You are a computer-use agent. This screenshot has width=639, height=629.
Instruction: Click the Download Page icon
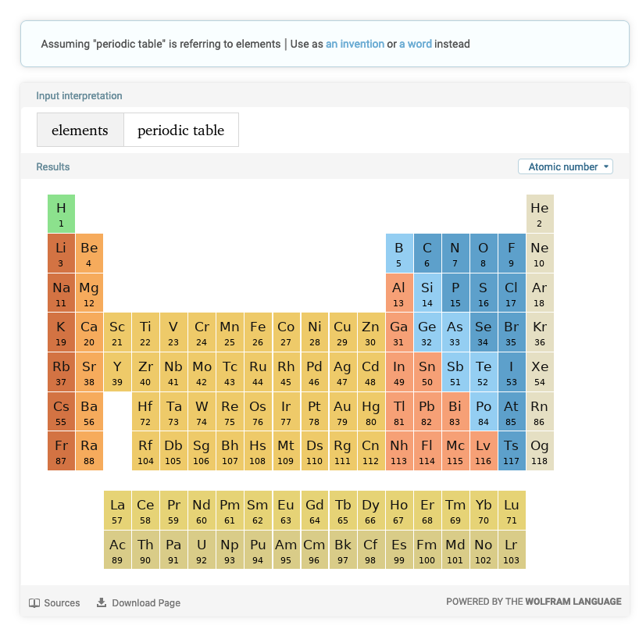(102, 602)
